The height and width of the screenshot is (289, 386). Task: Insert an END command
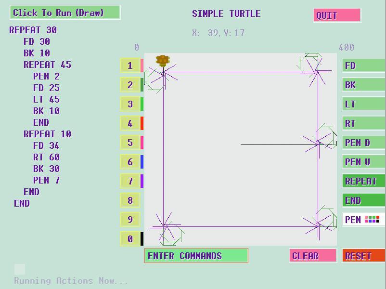pos(363,200)
